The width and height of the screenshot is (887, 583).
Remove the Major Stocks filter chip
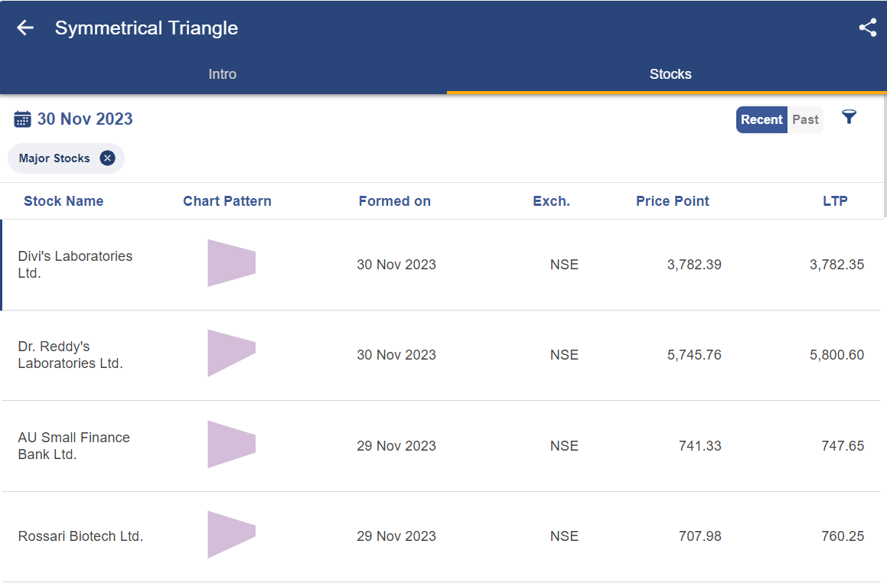[x=107, y=158]
